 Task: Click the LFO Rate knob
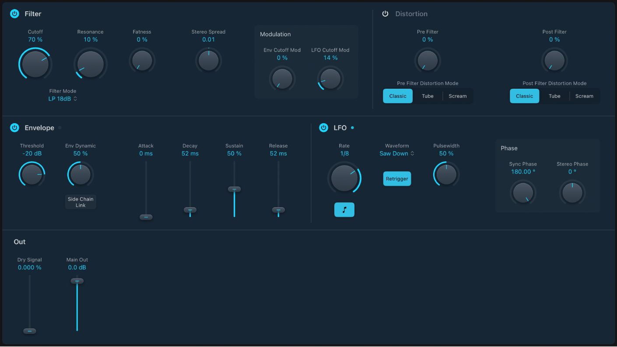click(x=344, y=178)
